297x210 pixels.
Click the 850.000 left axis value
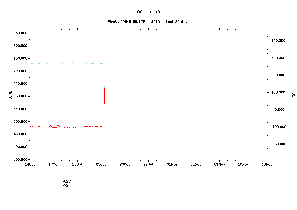(x=20, y=33)
